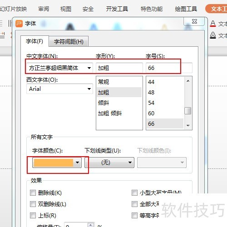Close the 字体 dialog
This screenshot has height=227, width=227.
(x=194, y=21)
